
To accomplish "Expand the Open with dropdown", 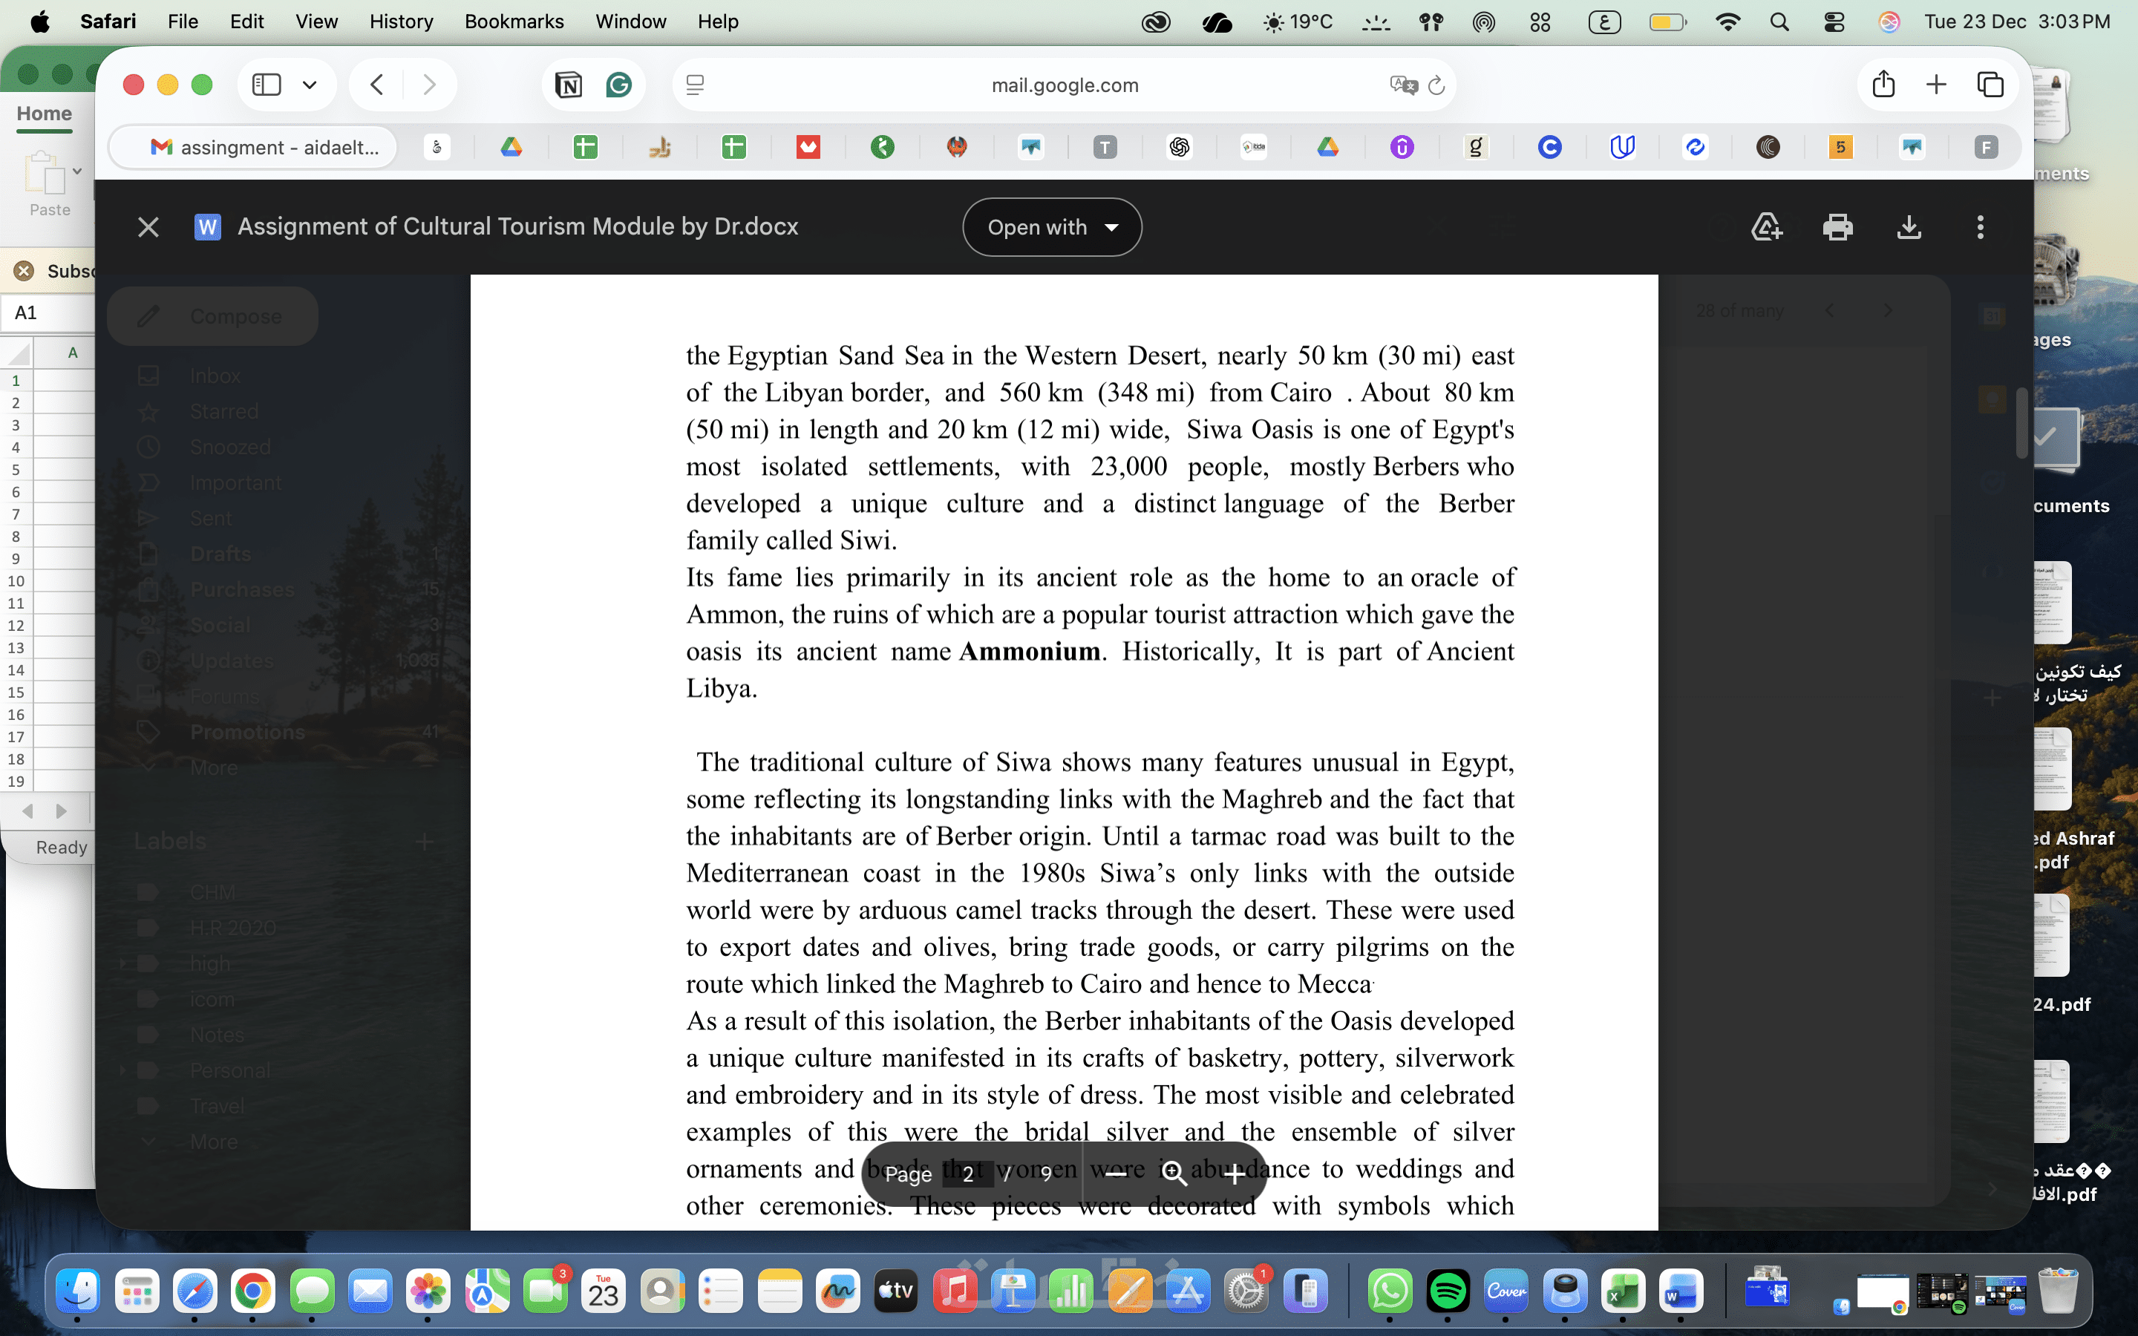I will 1051,227.
